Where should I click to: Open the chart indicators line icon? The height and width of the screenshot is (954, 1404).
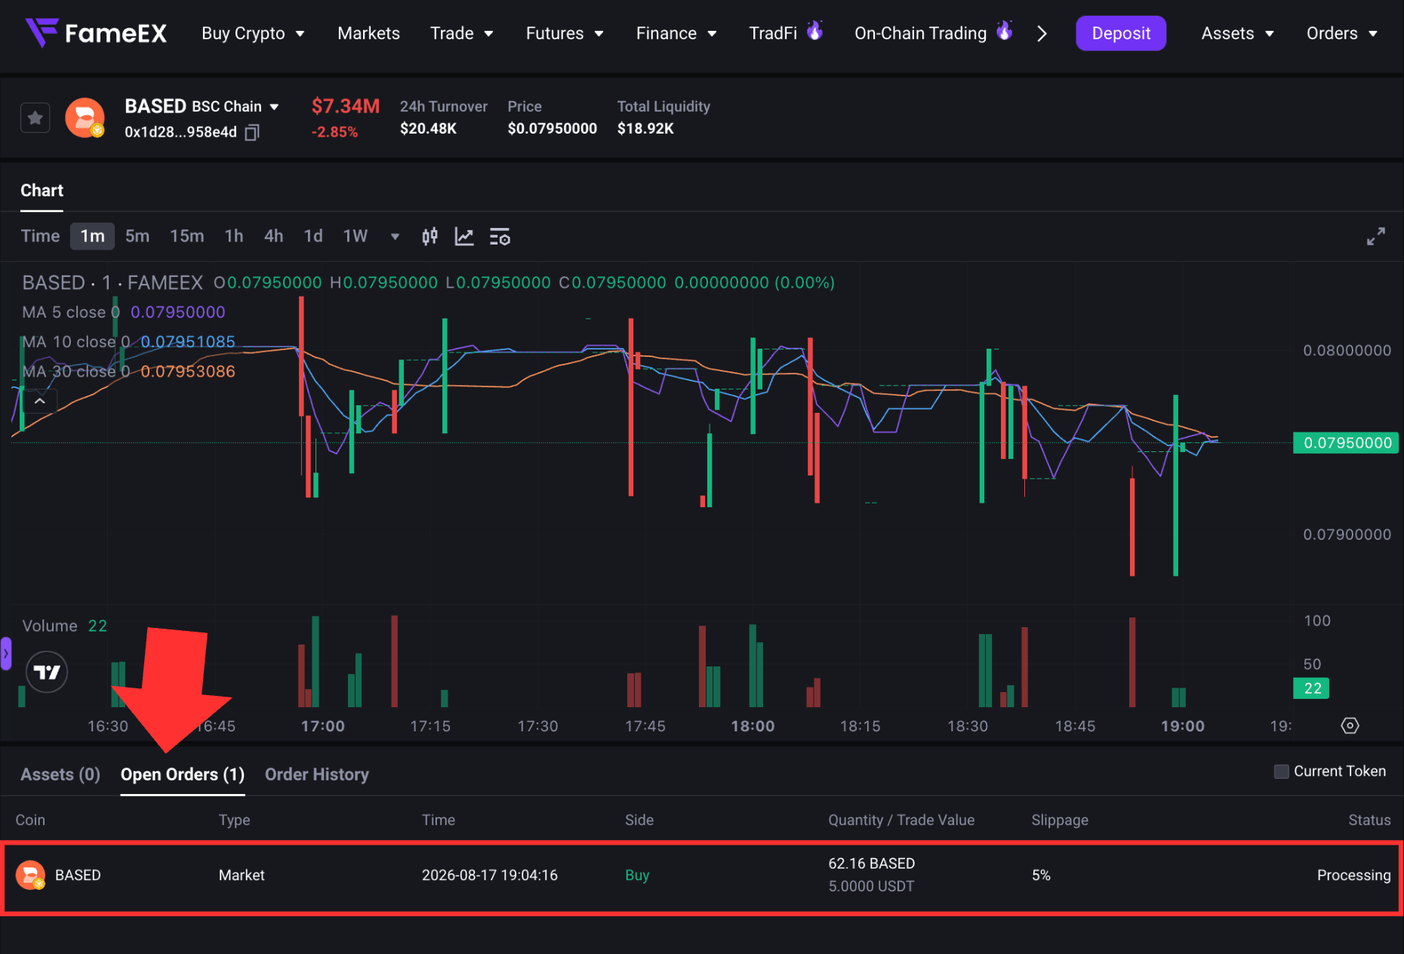click(464, 236)
